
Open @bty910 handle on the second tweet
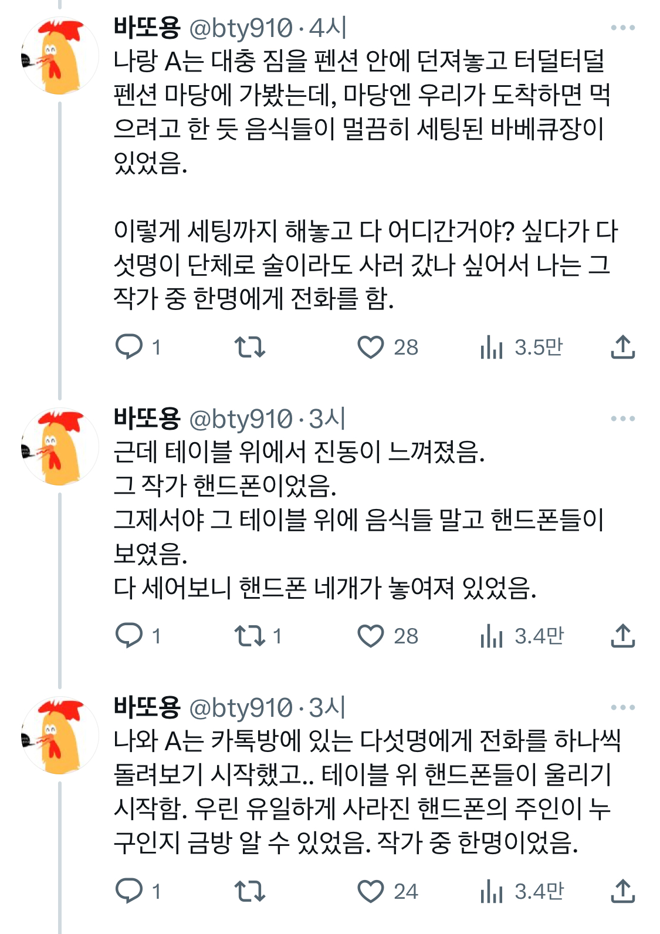(241, 419)
